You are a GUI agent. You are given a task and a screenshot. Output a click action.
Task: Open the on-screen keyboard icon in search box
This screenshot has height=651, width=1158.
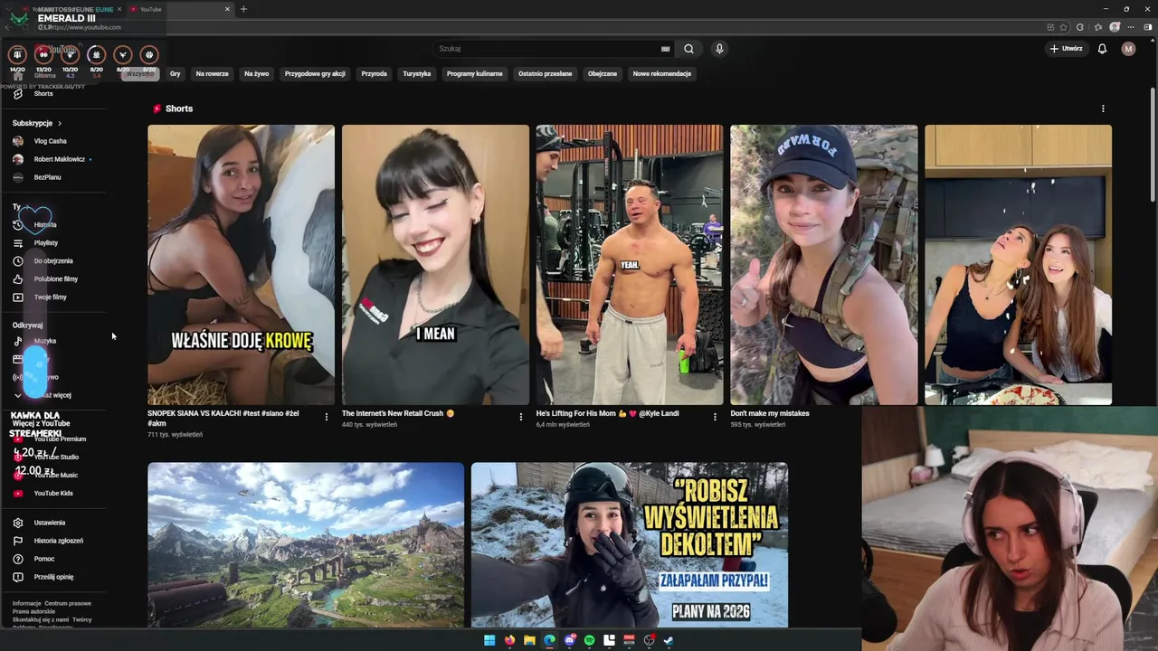click(666, 49)
